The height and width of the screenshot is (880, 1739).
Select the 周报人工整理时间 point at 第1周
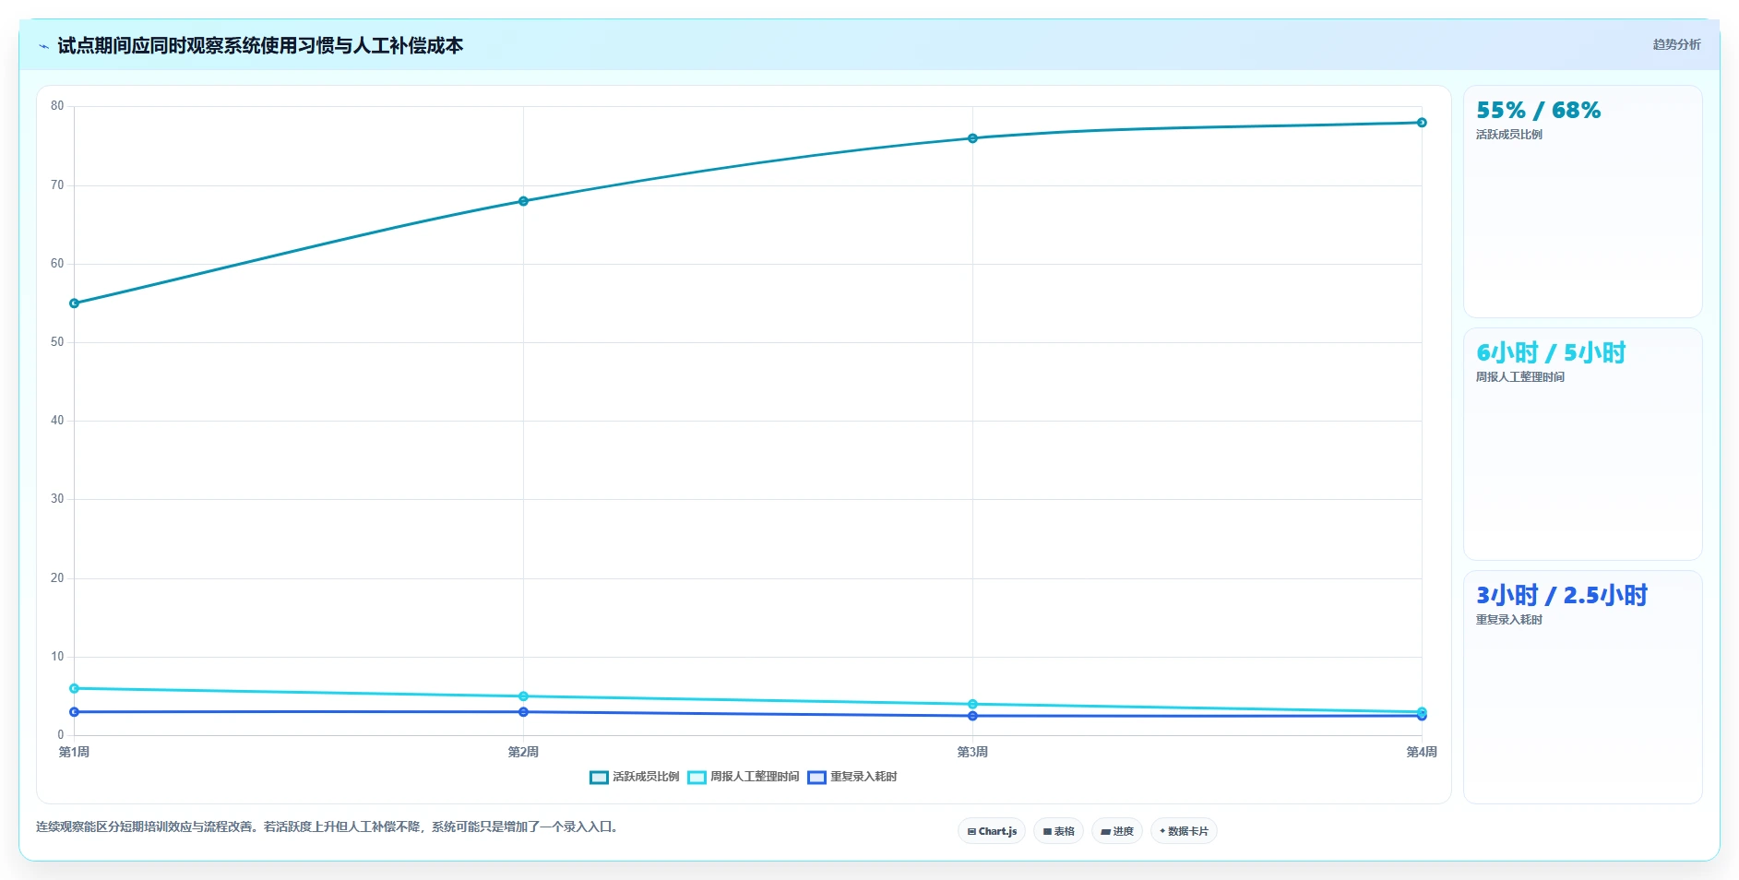click(74, 688)
